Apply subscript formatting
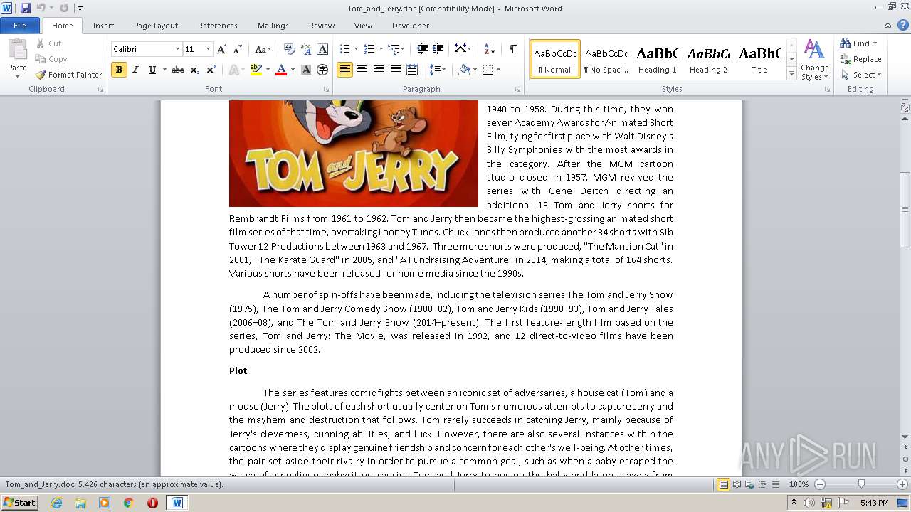The image size is (911, 512). pos(195,70)
